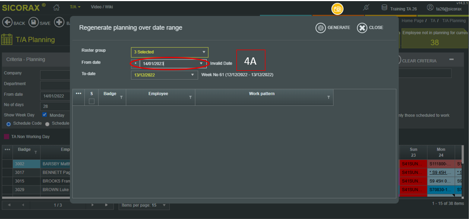
Task: Click the home icon in top bar
Action: tap(56, 7)
